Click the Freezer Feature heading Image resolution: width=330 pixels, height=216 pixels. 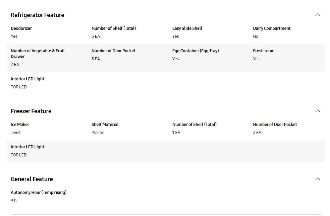point(31,111)
